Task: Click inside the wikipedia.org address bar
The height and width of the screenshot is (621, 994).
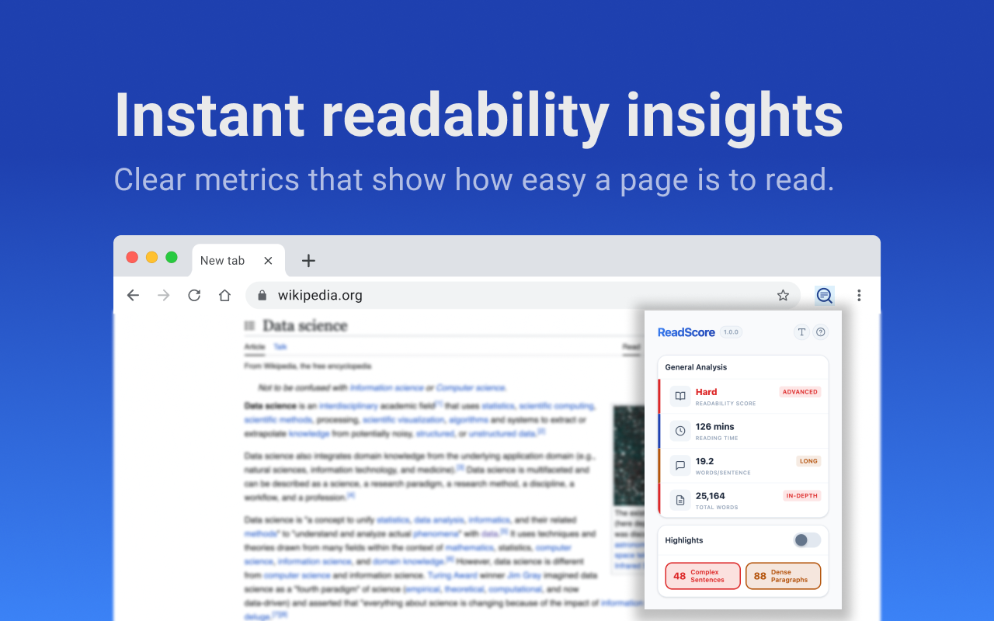Action: 388,295
